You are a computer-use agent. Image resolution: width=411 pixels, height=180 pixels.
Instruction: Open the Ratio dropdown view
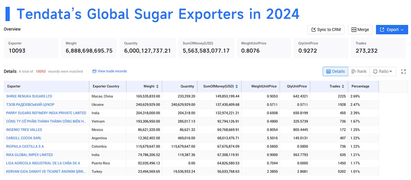[x=383, y=71]
